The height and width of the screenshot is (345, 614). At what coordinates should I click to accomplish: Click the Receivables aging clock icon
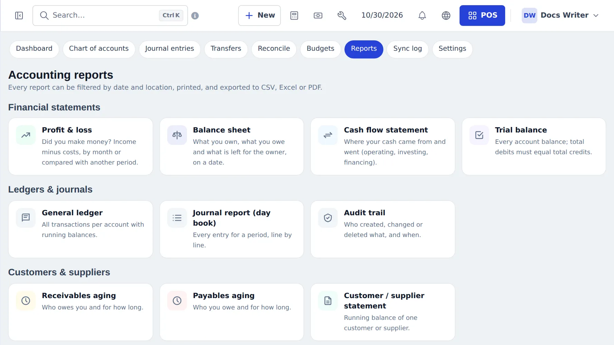click(26, 300)
